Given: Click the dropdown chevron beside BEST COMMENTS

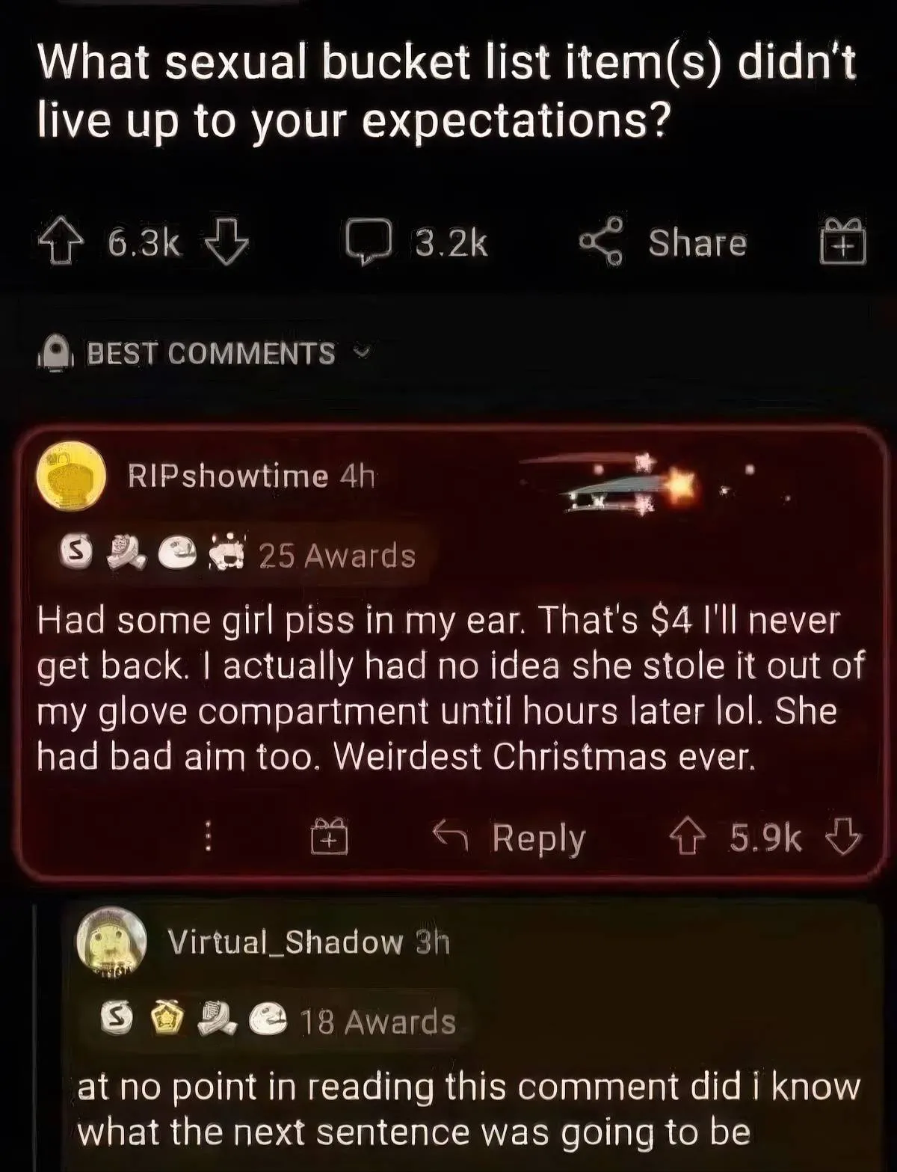Looking at the screenshot, I should tap(362, 351).
